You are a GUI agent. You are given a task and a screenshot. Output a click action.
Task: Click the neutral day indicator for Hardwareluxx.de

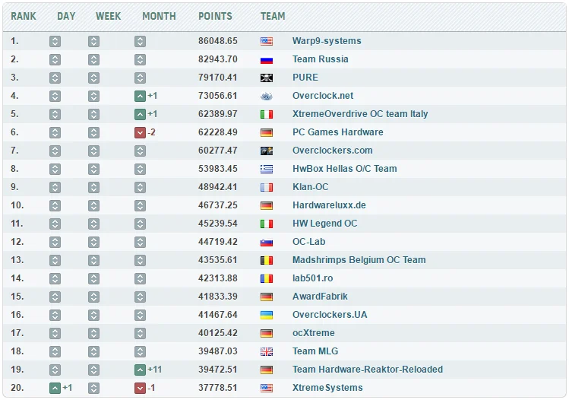click(55, 205)
